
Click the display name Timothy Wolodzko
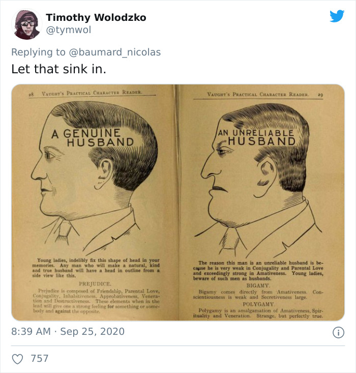tap(96, 17)
